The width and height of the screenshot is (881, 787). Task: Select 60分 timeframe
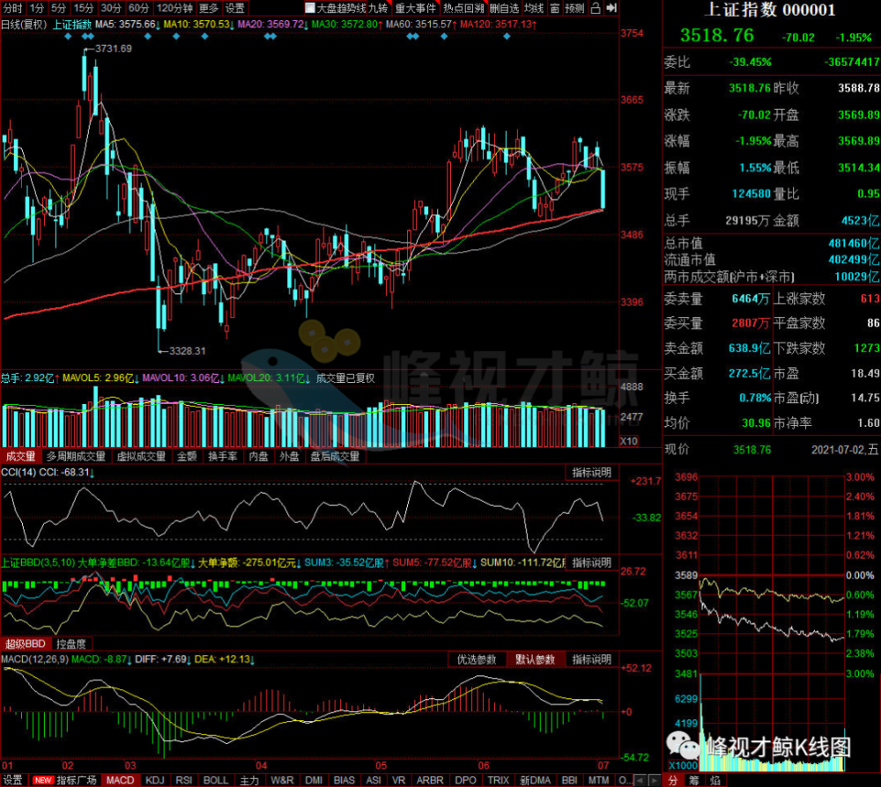(x=138, y=9)
